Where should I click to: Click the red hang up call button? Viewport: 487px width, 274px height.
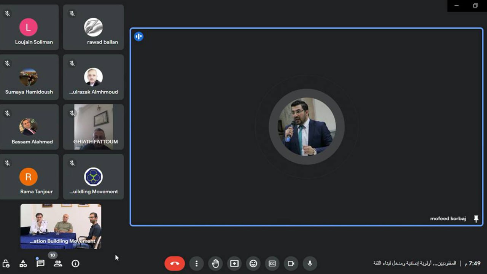175,263
